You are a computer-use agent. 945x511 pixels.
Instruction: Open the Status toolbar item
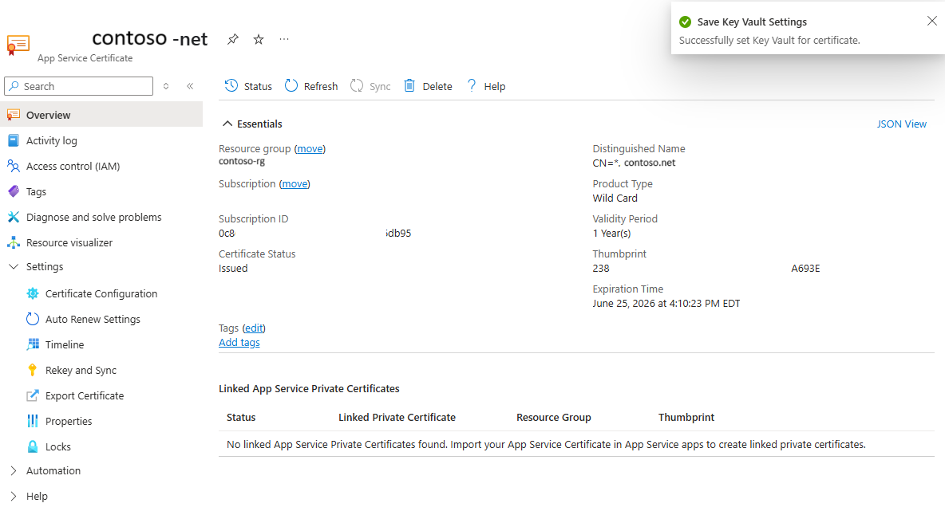248,86
